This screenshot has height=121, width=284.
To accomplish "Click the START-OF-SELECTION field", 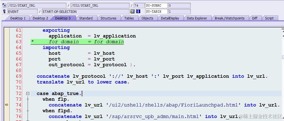I will pos(86,11).
